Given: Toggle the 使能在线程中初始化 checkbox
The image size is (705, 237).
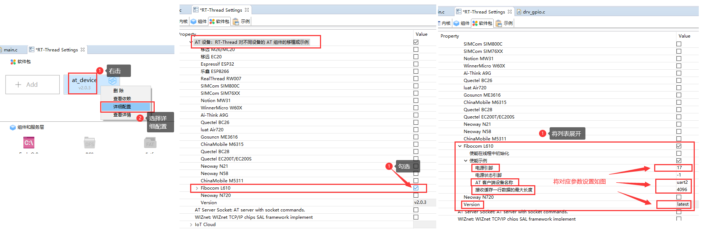Looking at the screenshot, I should click(x=679, y=154).
